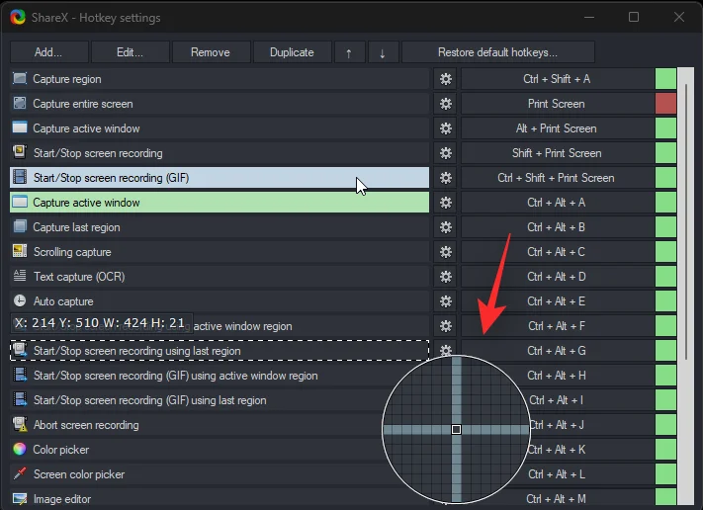703x510 pixels.
Task: Click the Add... button
Action: 48,52
